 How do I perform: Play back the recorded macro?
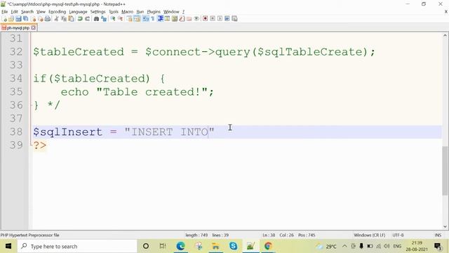coord(220,19)
